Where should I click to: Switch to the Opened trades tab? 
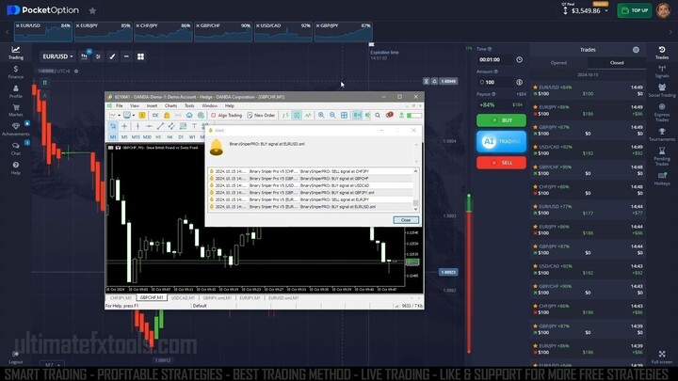(x=558, y=63)
